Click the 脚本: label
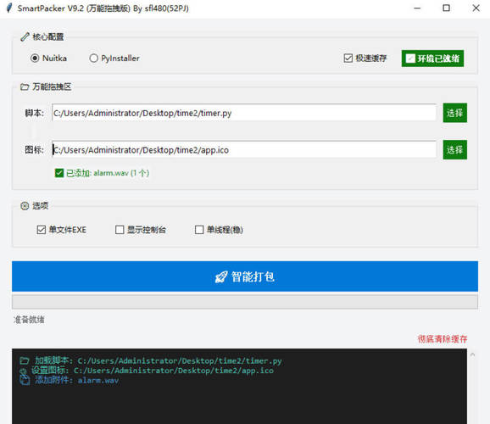Viewport: 490px width, 424px height. pyautogui.click(x=35, y=113)
